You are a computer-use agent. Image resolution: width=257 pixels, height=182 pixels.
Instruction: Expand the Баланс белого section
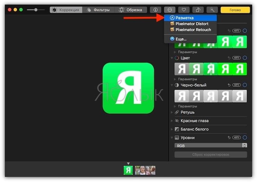point(172,129)
